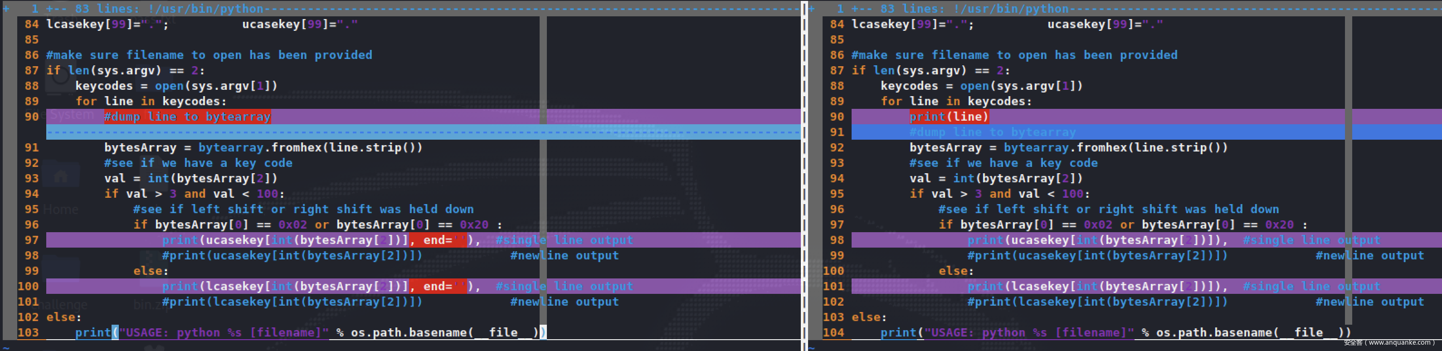Click 'keycodes' on line 88 in right pane
1442x351 pixels.
click(909, 86)
